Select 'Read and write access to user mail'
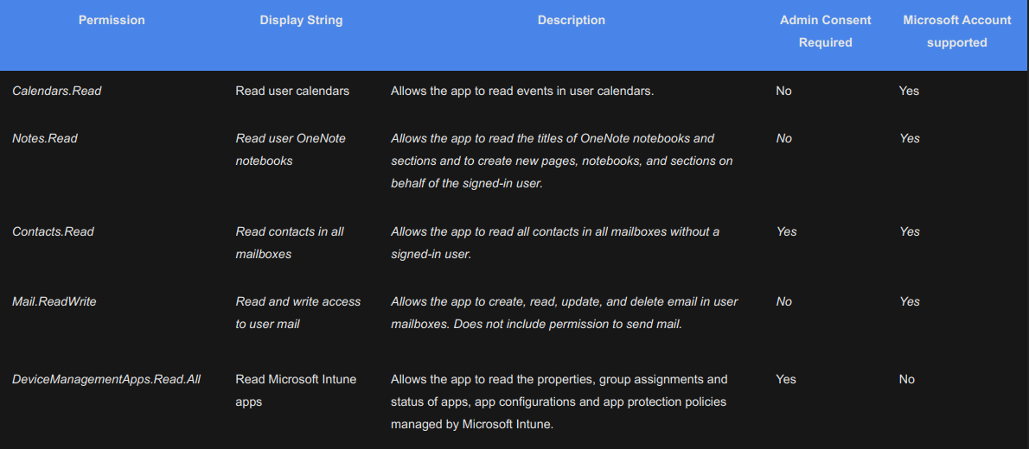The height and width of the screenshot is (449, 1029). 297,313
